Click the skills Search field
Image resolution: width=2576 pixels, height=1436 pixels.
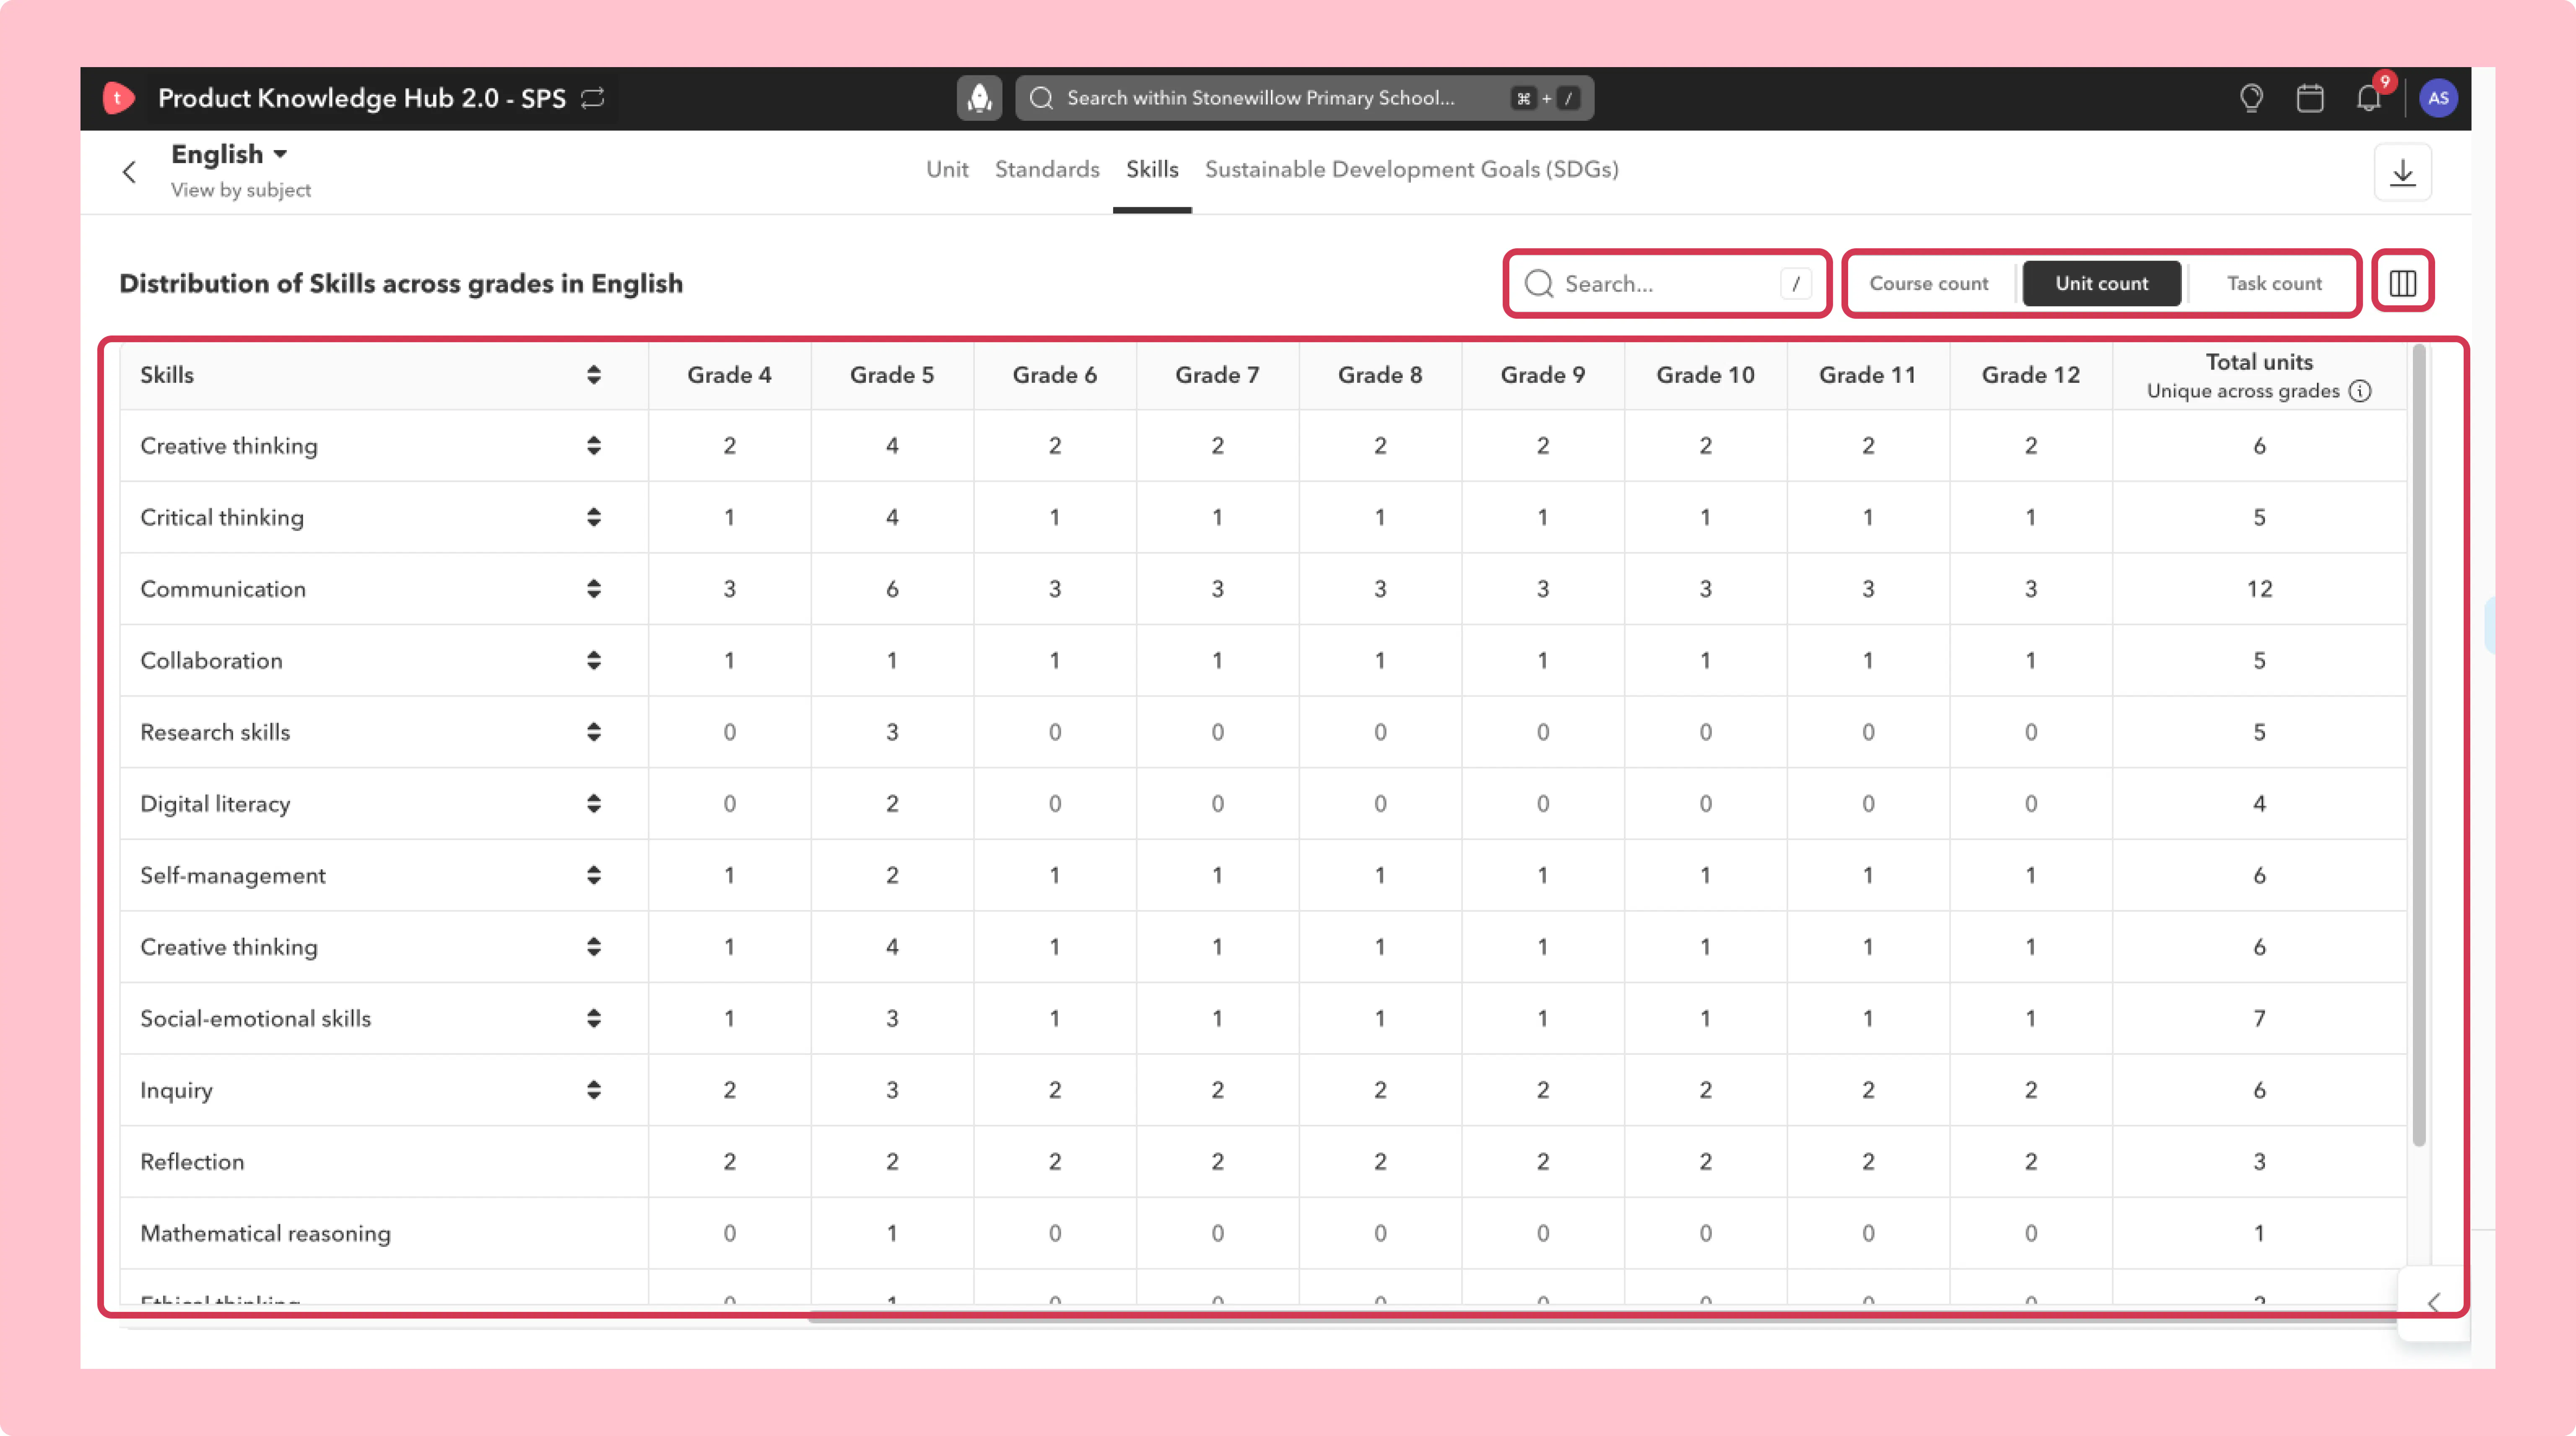coord(1667,284)
